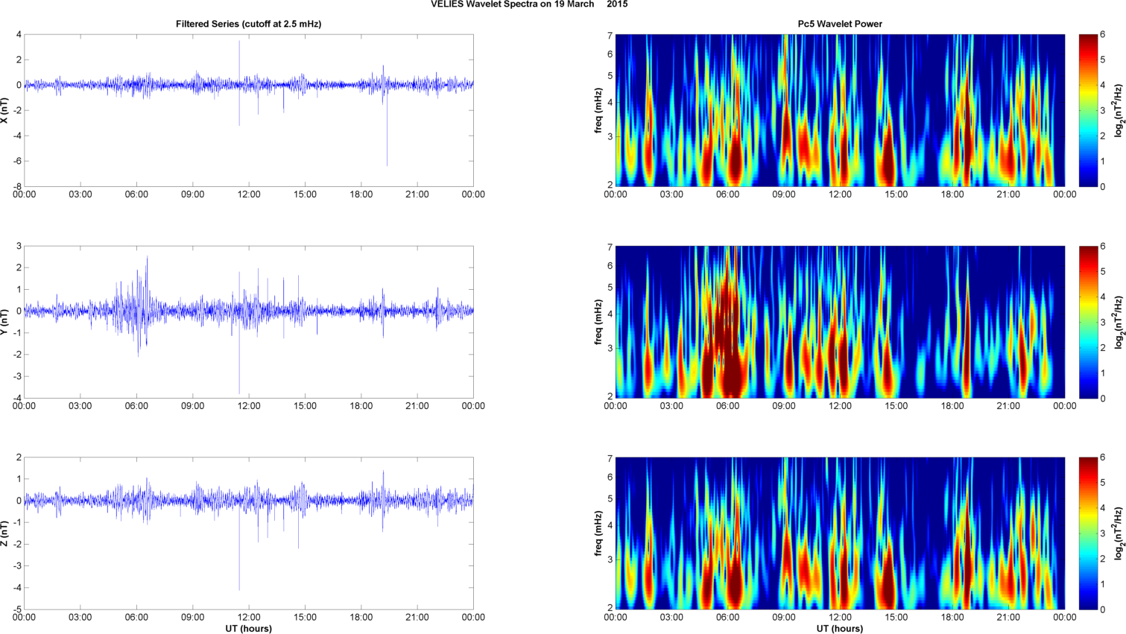Image resolution: width=1126 pixels, height=634 pixels.
Task: Click the log2(nT²/Hz) label of the Z colorbar
Action: [x=1119, y=533]
